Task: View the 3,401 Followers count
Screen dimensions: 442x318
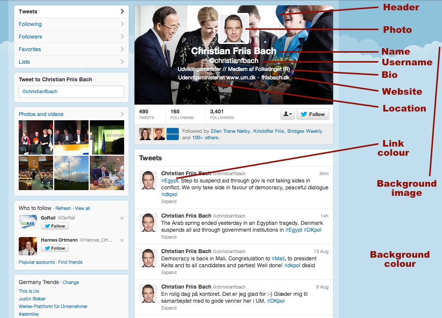Action: (x=222, y=114)
